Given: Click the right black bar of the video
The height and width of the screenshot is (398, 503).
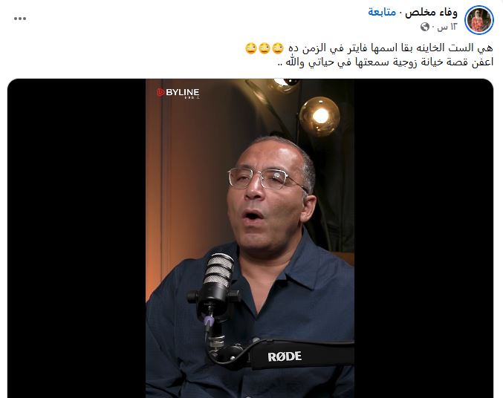Looking at the screenshot, I should click(424, 238).
